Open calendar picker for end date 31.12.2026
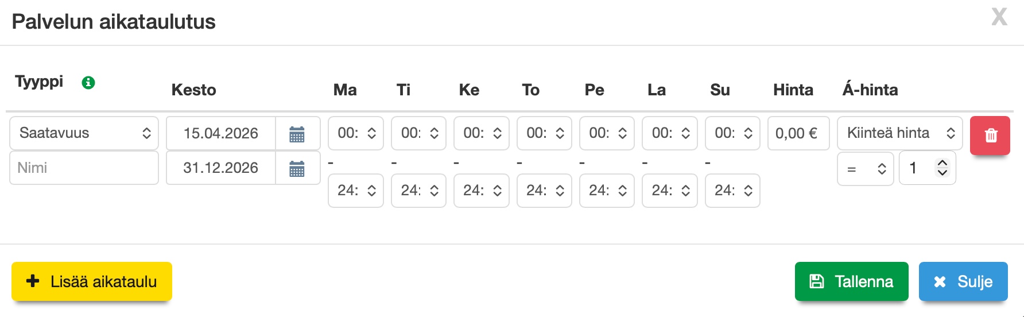 (x=297, y=168)
